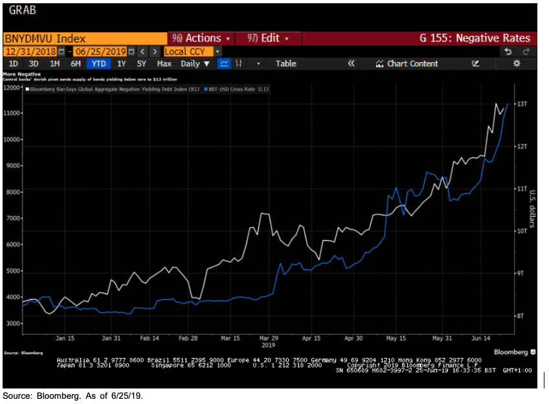Click U.S. dollars axis title
Screen dimensions: 549x404
click(533, 209)
